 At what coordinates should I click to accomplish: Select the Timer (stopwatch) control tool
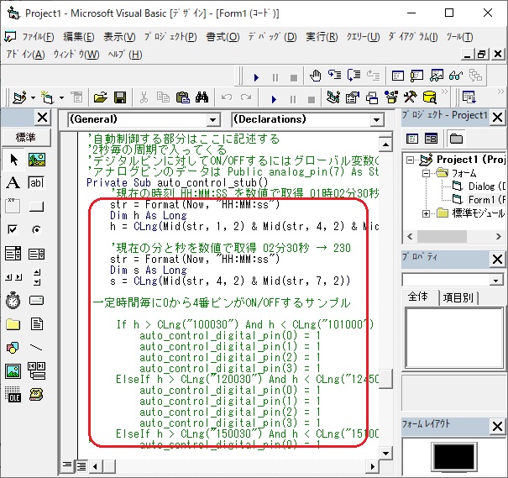coord(13,300)
